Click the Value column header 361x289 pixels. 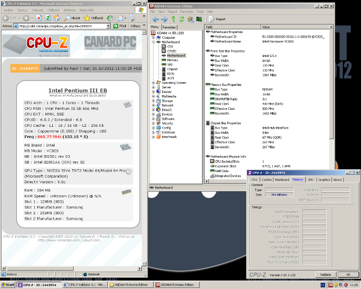pos(295,27)
